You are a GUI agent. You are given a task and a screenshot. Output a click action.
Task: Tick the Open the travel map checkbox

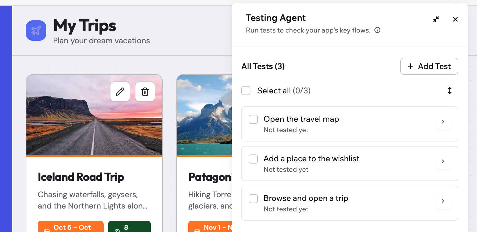pos(253,119)
